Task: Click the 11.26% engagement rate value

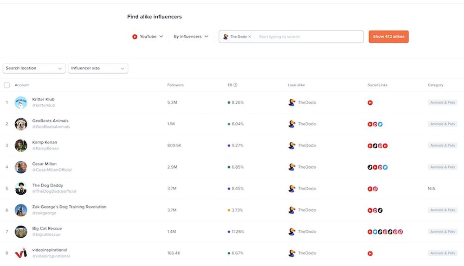Action: click(x=238, y=232)
